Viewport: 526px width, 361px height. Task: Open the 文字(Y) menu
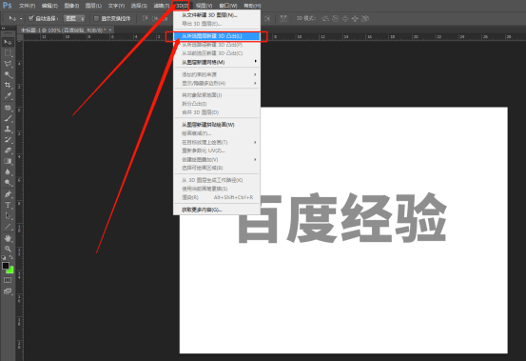(116, 6)
